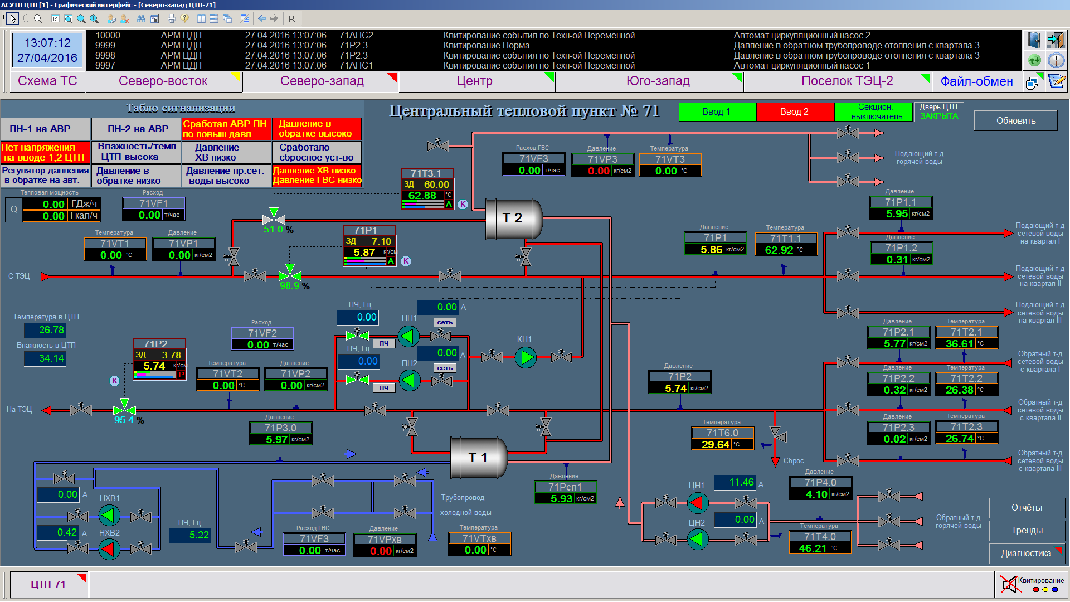Screen dimensions: 1070x602
Task: Expand the 71T3.1 temperature regulator panel
Action: (x=427, y=190)
